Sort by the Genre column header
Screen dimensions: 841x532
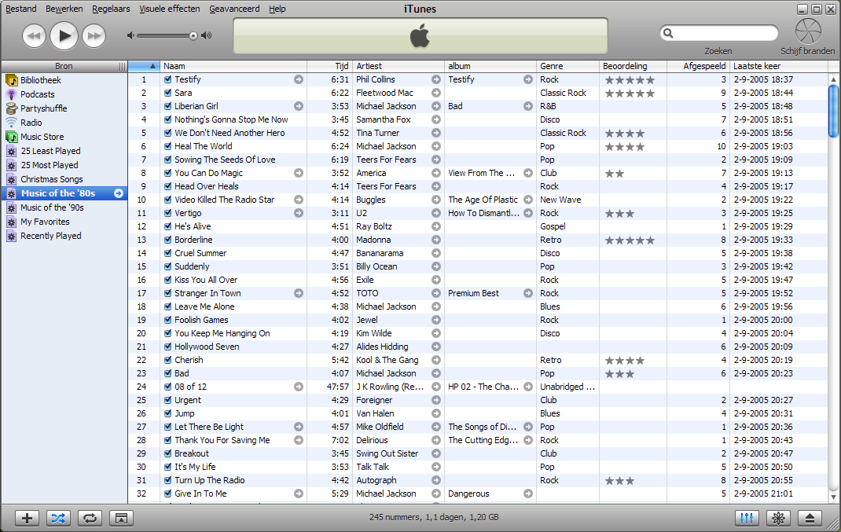[x=567, y=66]
